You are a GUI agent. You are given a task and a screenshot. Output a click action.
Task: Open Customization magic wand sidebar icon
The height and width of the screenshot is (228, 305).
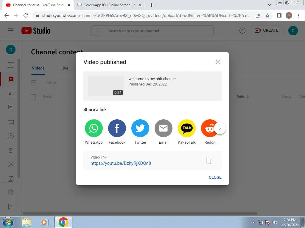[x=11, y=164]
